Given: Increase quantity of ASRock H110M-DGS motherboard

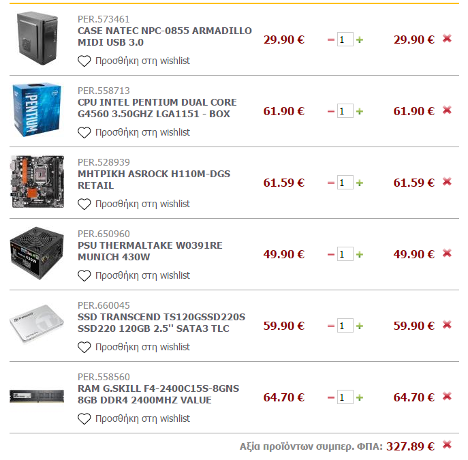Looking at the screenshot, I should tap(360, 183).
